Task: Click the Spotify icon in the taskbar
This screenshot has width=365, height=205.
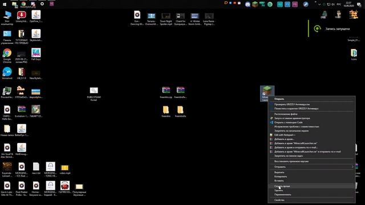Action: click(x=270, y=4)
